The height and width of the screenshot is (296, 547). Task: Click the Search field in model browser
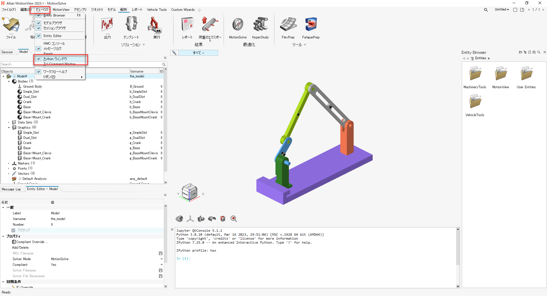(x=81, y=64)
